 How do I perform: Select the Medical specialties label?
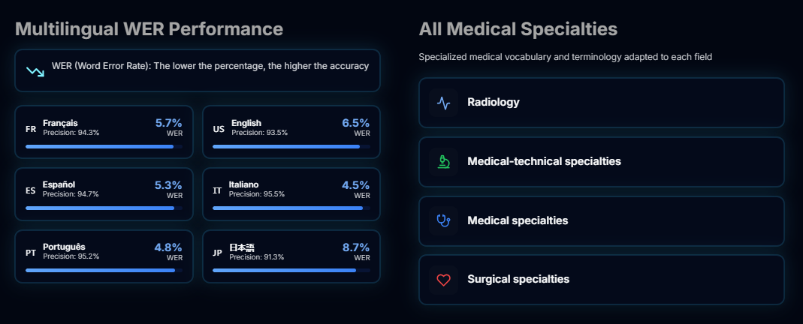[x=518, y=220]
